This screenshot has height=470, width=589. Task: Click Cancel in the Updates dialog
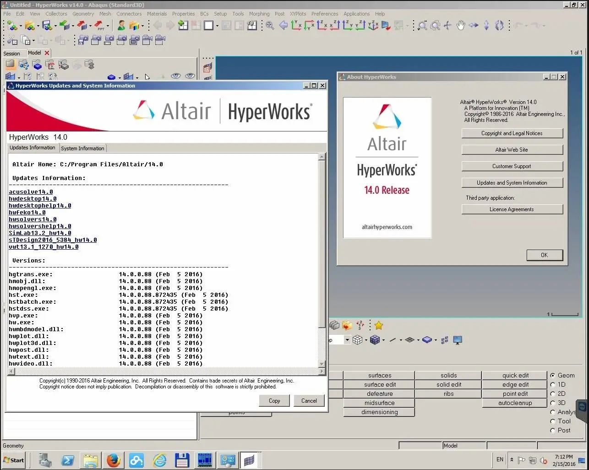309,401
